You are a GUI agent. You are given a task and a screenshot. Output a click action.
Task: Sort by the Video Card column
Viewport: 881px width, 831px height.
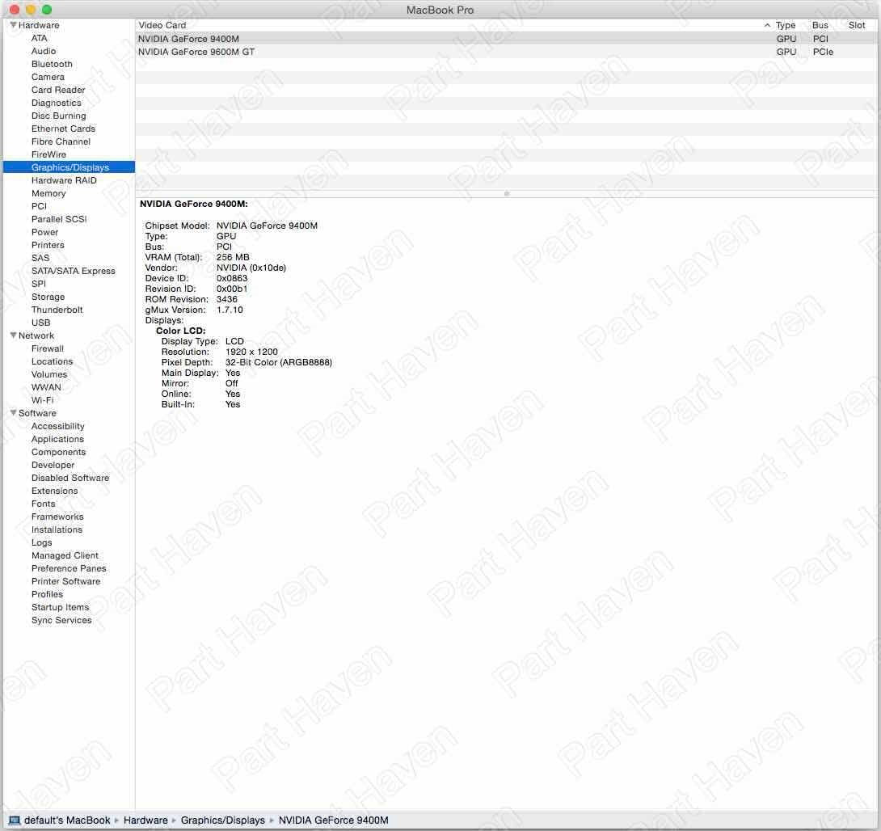coord(162,25)
